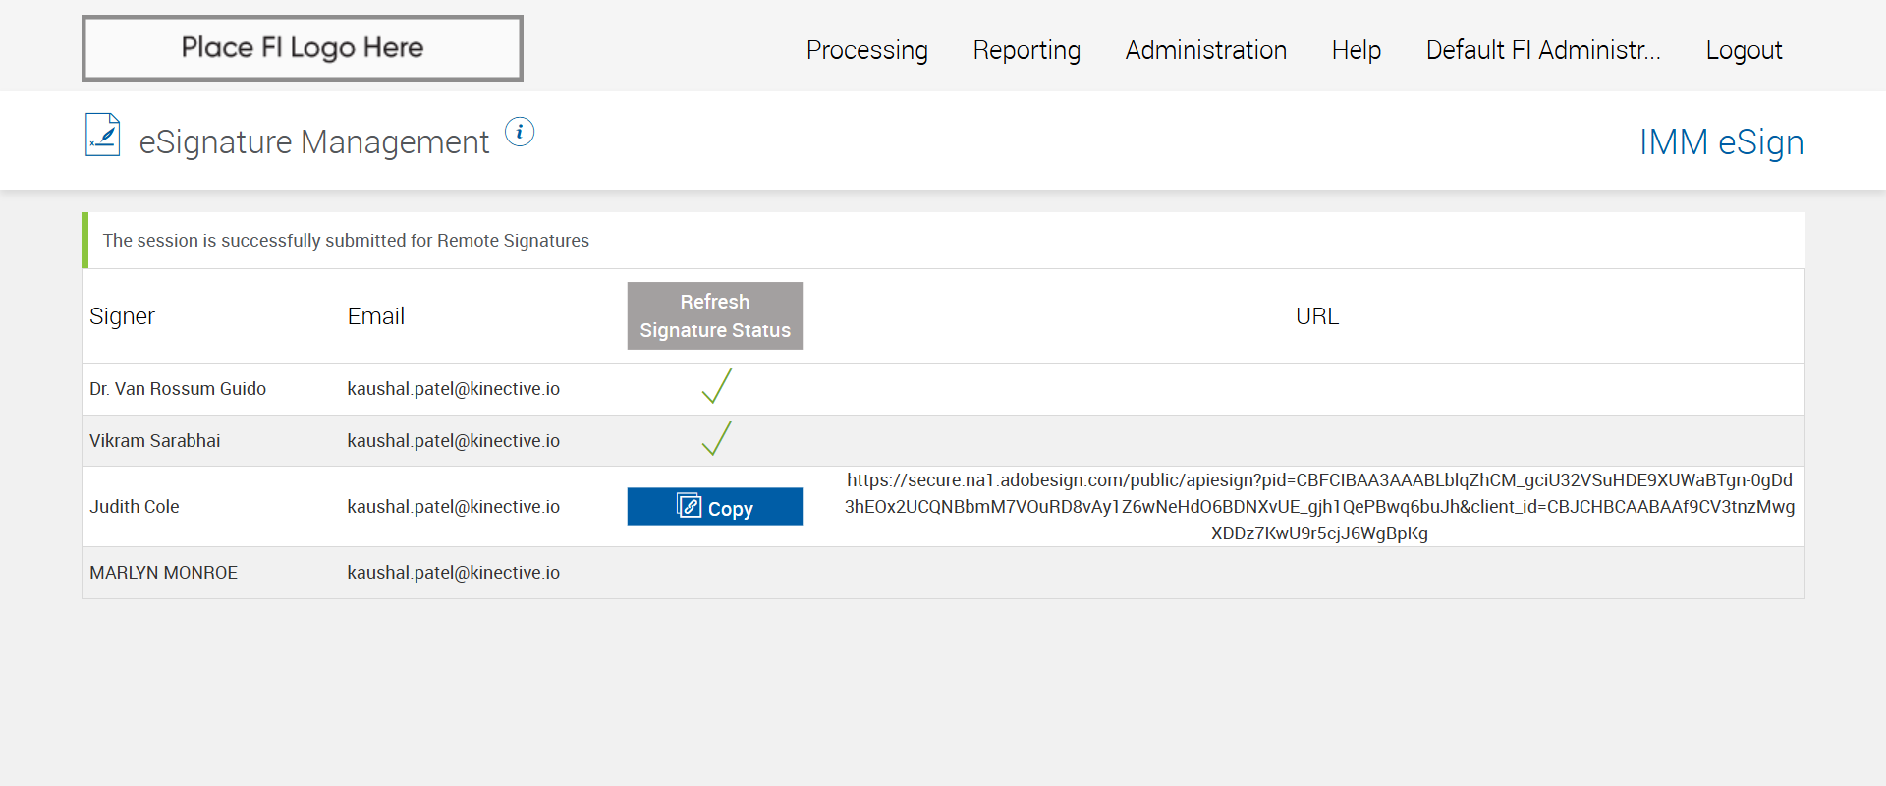Click the Signer column header

[x=122, y=316]
